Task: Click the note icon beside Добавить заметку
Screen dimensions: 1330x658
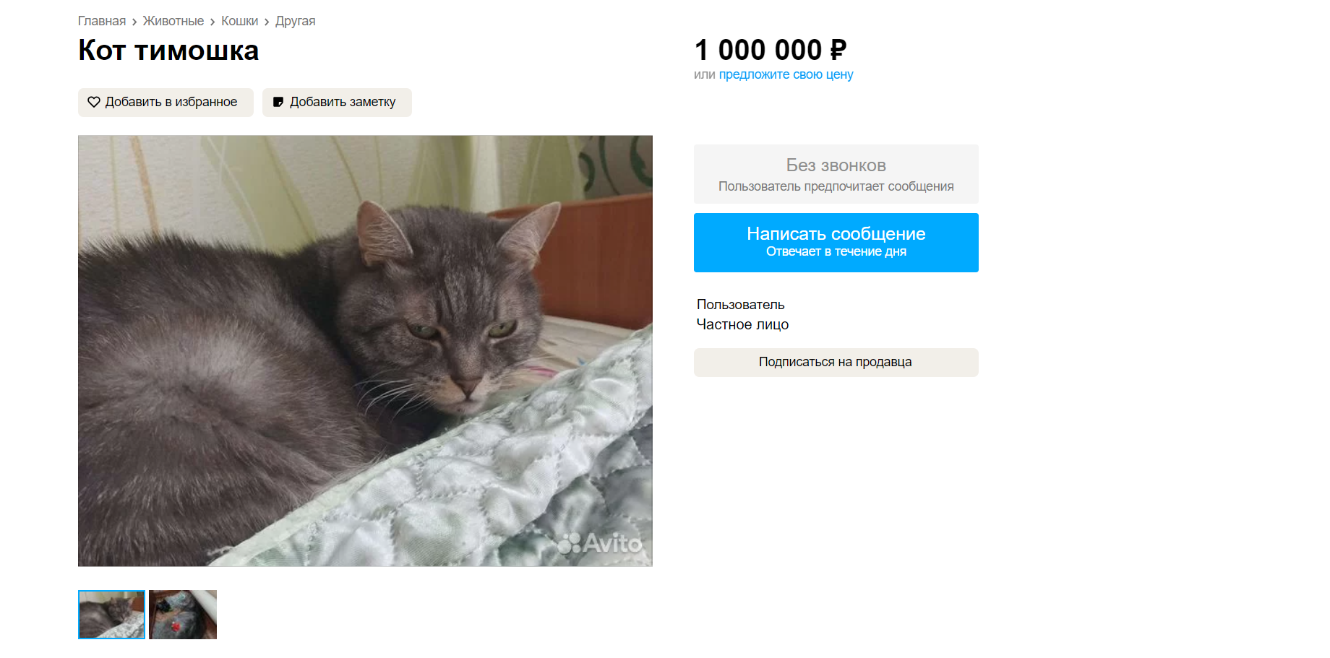Action: pyautogui.click(x=278, y=102)
